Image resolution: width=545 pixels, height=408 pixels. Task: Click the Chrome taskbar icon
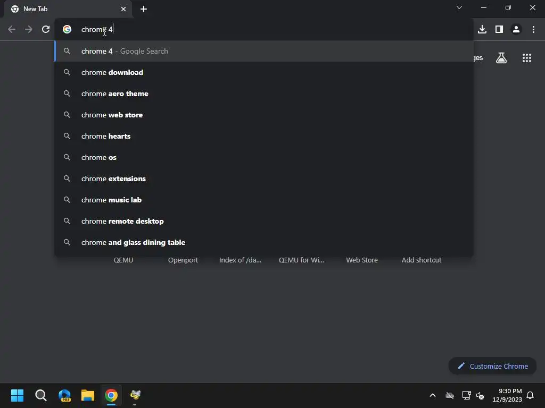click(111, 395)
